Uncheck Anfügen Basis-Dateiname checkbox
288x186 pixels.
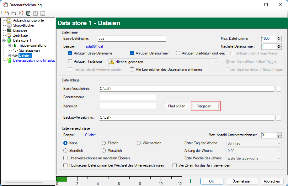[70, 53]
